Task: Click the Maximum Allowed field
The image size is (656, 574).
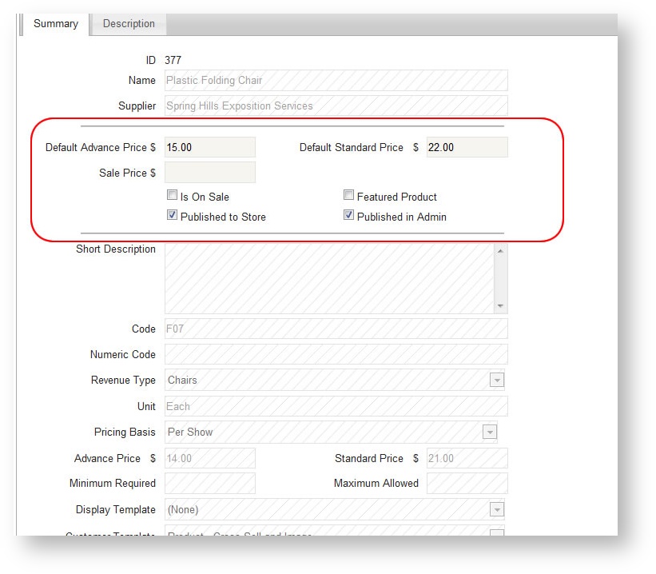Action: (467, 484)
